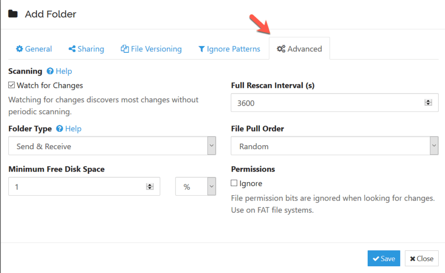Click the share icon on Sharing tab

pyautogui.click(x=72, y=49)
